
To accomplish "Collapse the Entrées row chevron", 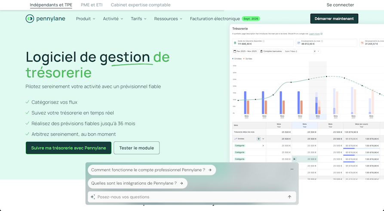I will [263, 139].
